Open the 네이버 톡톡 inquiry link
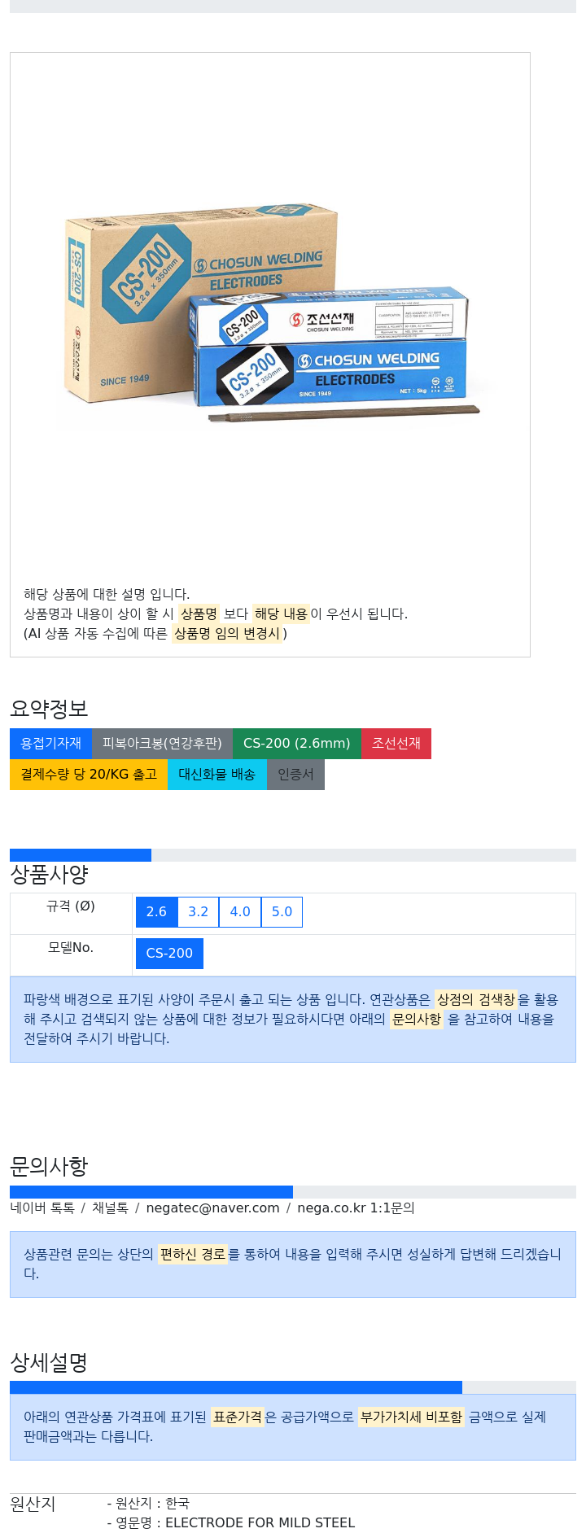 click(x=42, y=1208)
